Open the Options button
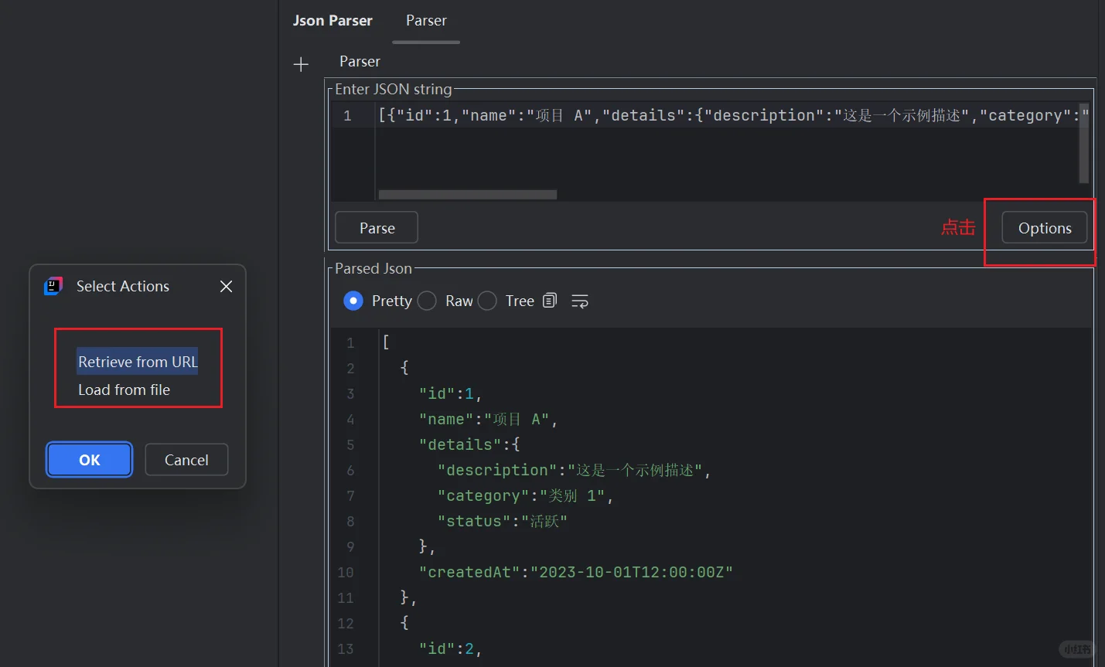The width and height of the screenshot is (1105, 667). (1045, 228)
